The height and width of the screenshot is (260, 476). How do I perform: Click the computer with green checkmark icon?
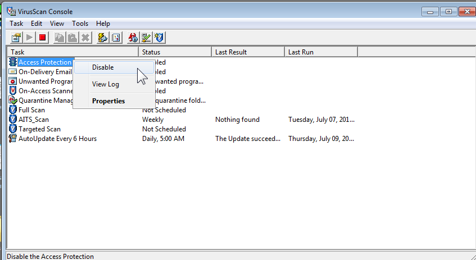pos(146,38)
